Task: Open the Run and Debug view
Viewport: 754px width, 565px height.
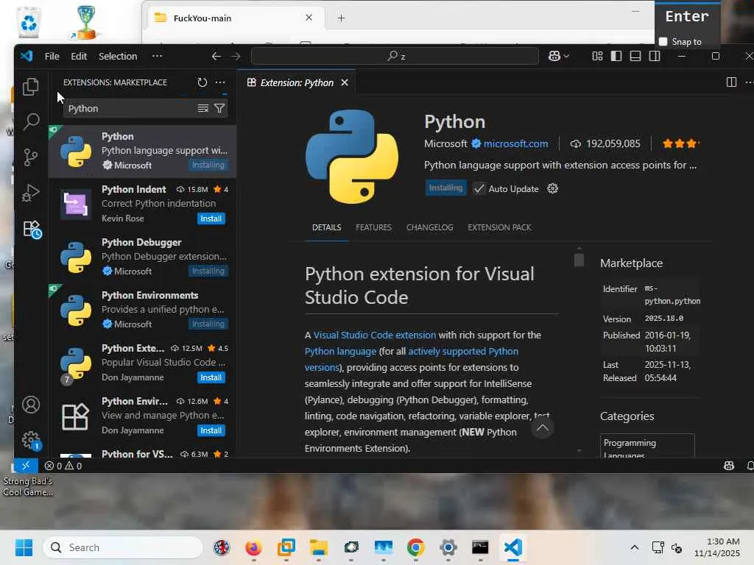Action: coord(31,193)
